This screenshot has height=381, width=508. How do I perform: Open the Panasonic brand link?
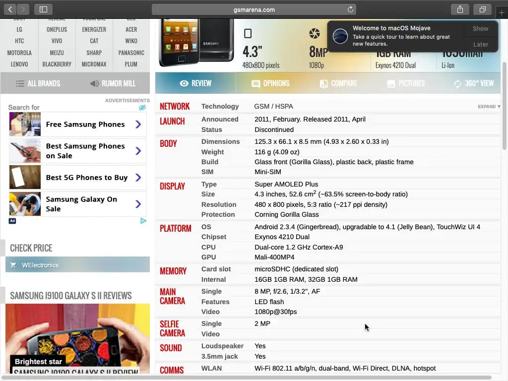click(x=131, y=53)
